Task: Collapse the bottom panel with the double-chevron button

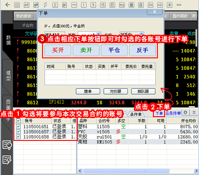Action: point(194,112)
